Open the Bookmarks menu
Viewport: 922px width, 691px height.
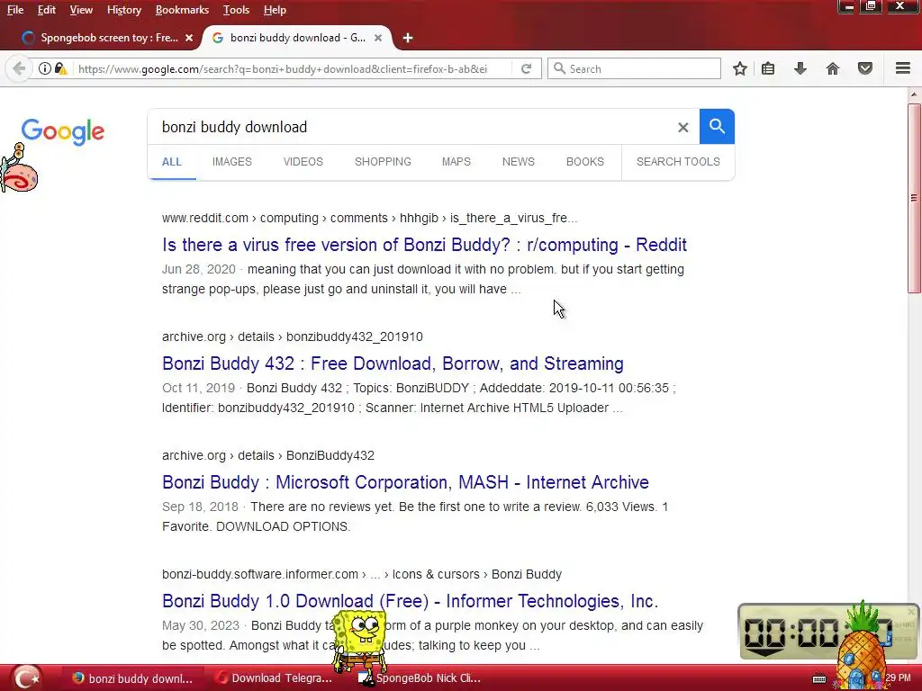pyautogui.click(x=182, y=10)
